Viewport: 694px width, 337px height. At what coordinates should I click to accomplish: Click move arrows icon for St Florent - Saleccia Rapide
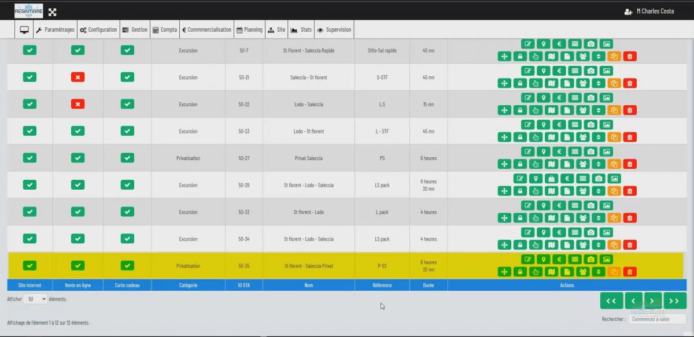(504, 57)
